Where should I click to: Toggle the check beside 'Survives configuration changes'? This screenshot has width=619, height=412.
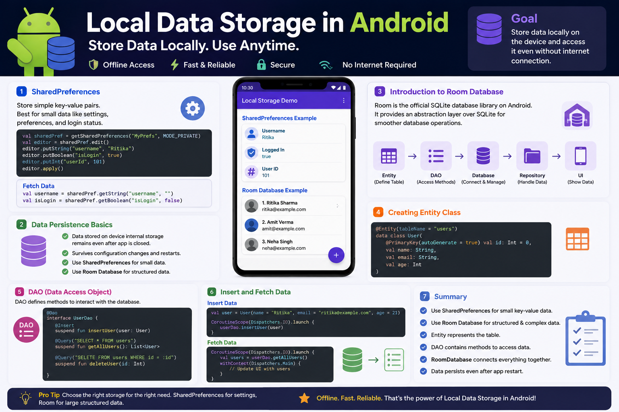click(x=65, y=253)
